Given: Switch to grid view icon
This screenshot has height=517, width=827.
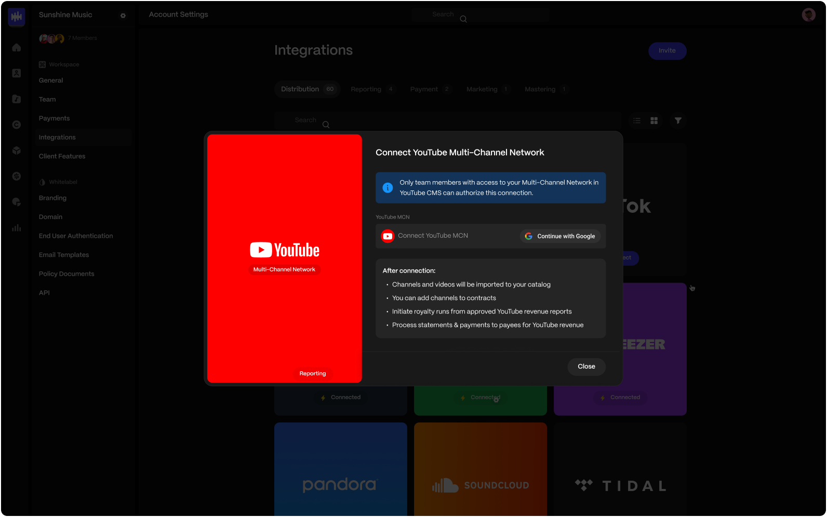Looking at the screenshot, I should click(654, 120).
